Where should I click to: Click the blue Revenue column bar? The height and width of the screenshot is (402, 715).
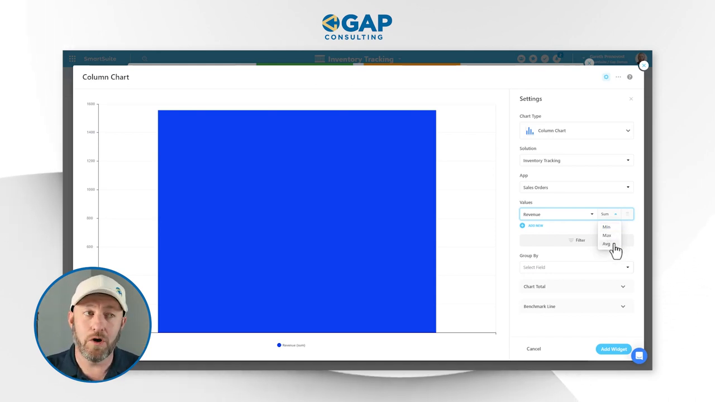297,221
